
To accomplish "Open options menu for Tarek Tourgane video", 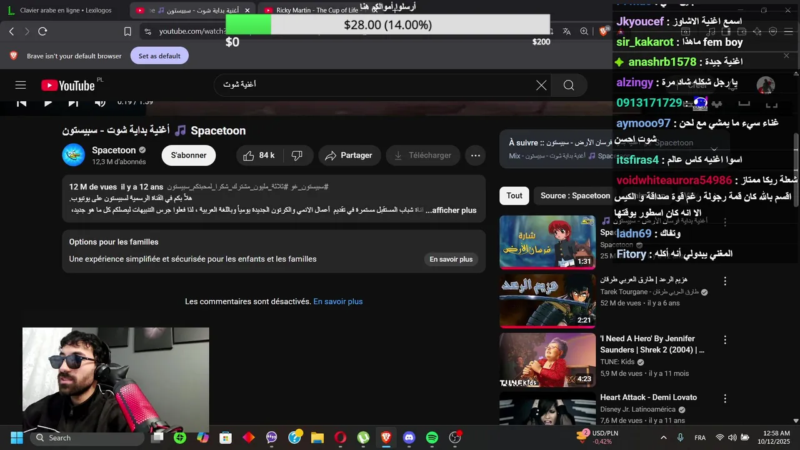I will [725, 281].
